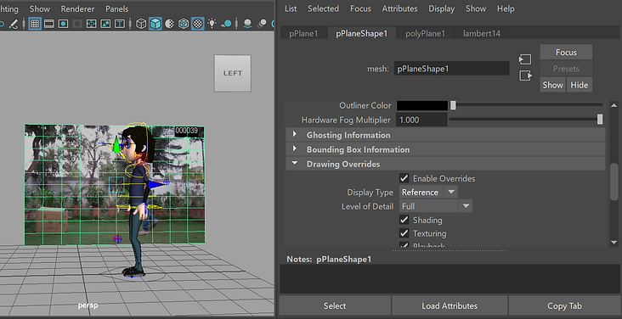Image resolution: width=622 pixels, height=319 pixels.
Task: Toggle Use All Lights bulb icon
Action: point(212,24)
